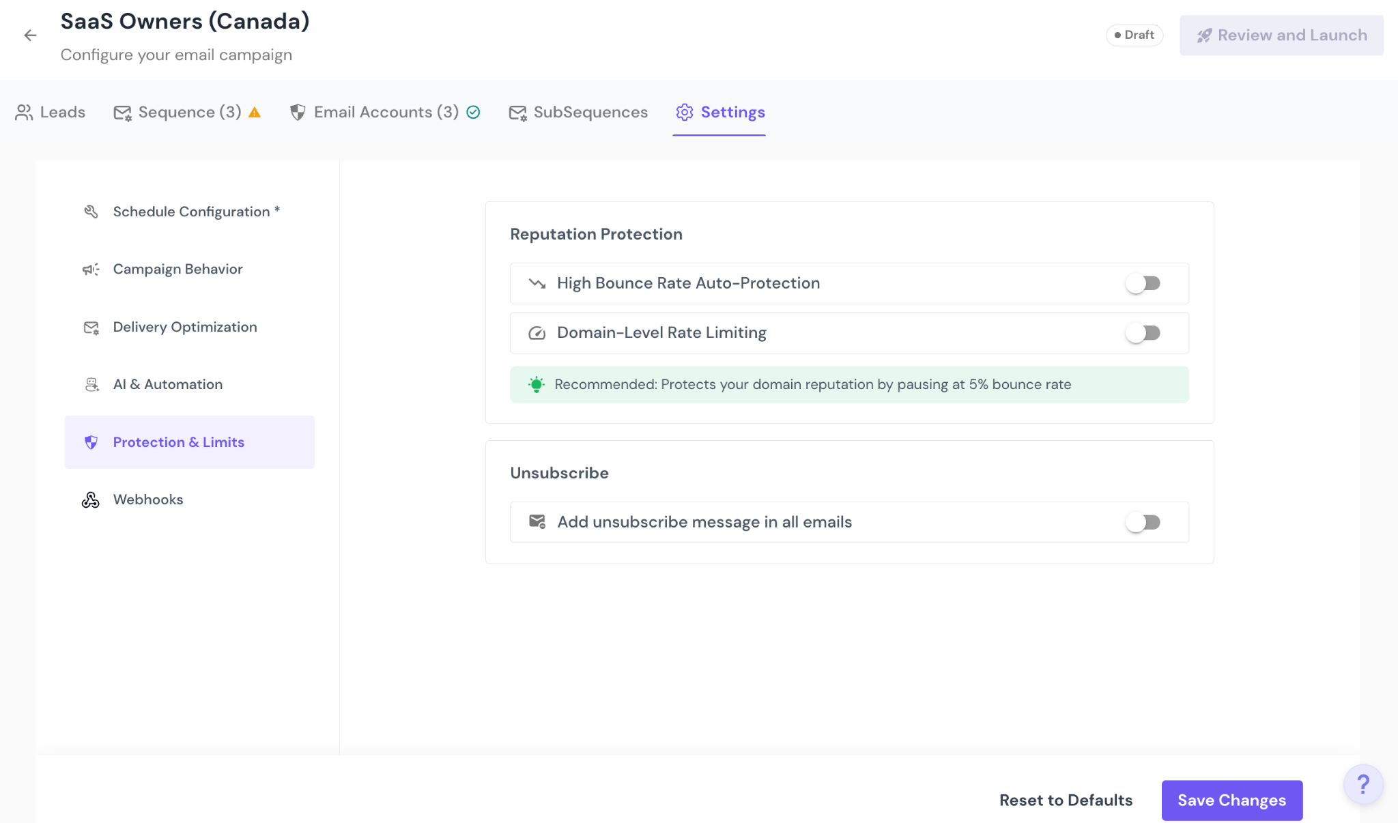The width and height of the screenshot is (1398, 823).
Task: Click Reset to Defaults
Action: [1066, 800]
